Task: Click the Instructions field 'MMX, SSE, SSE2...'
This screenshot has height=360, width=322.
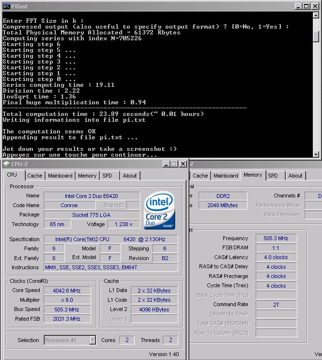Action: click(x=110, y=267)
